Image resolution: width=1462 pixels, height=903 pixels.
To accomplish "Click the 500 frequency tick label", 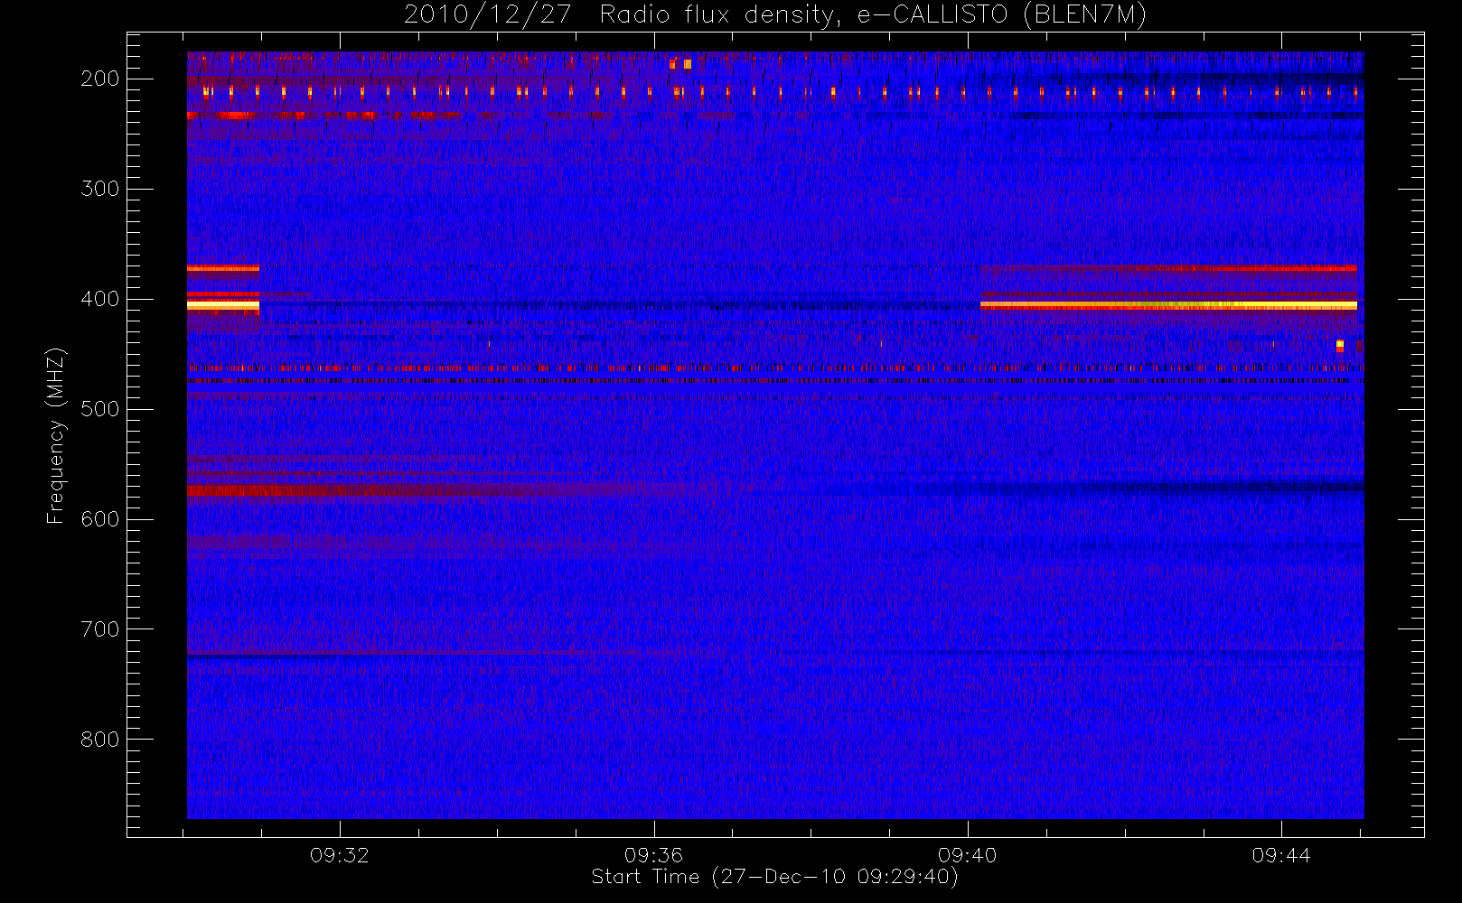I will point(99,409).
